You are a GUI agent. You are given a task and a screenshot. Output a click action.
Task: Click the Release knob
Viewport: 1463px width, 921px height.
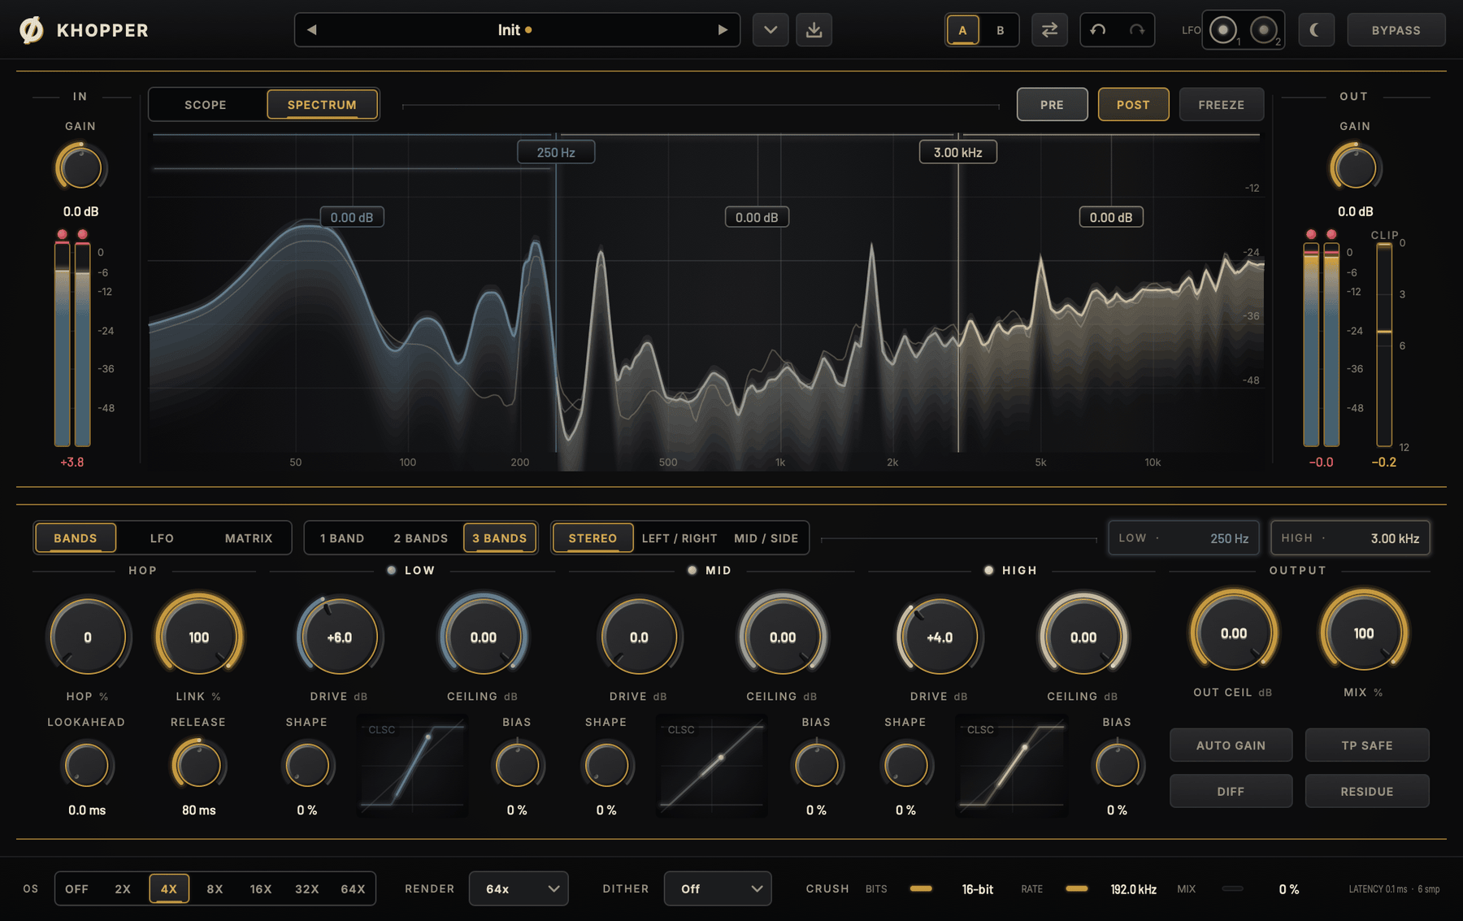click(x=198, y=766)
